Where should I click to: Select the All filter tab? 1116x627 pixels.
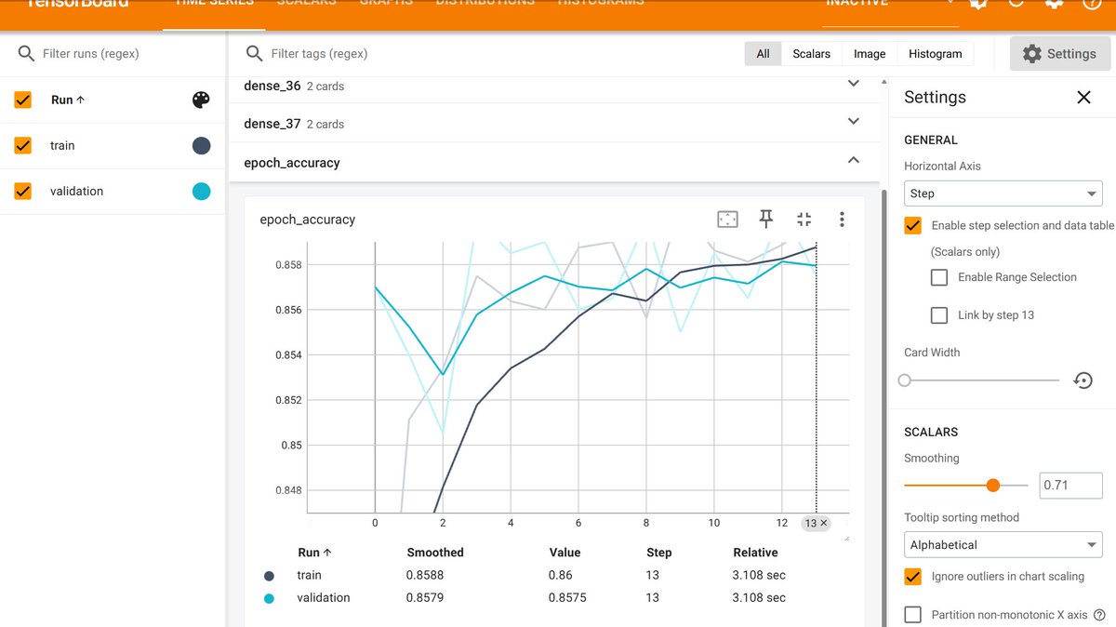click(x=763, y=54)
